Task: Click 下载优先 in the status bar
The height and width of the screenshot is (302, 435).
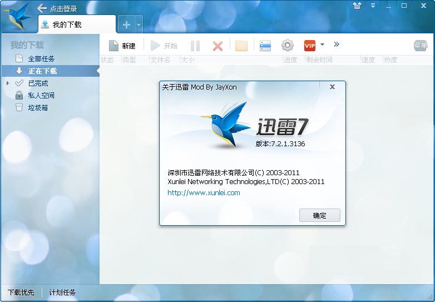Action: coord(21,293)
